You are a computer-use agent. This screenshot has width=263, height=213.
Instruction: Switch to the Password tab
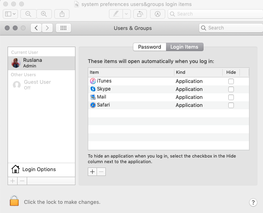tap(150, 47)
